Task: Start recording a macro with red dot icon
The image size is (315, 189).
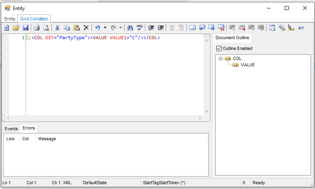Action: pos(242,28)
